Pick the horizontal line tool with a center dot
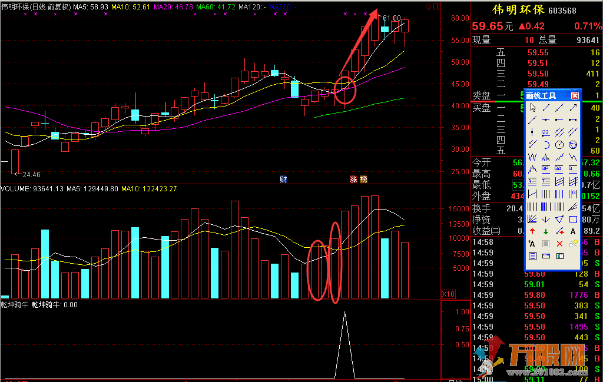The height and width of the screenshot is (382, 603). click(x=546, y=120)
